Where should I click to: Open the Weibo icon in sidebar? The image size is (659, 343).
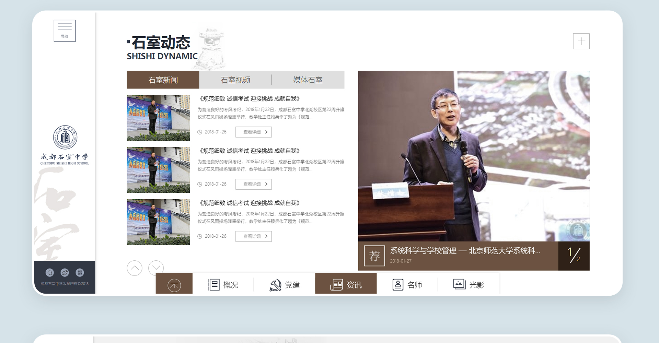click(x=65, y=273)
